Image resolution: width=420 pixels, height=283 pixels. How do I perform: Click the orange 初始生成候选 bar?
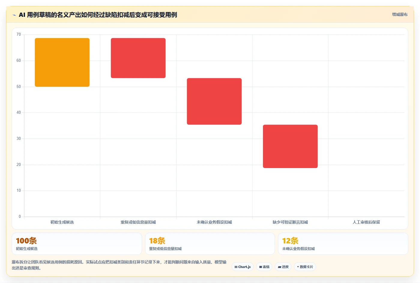pyautogui.click(x=62, y=62)
